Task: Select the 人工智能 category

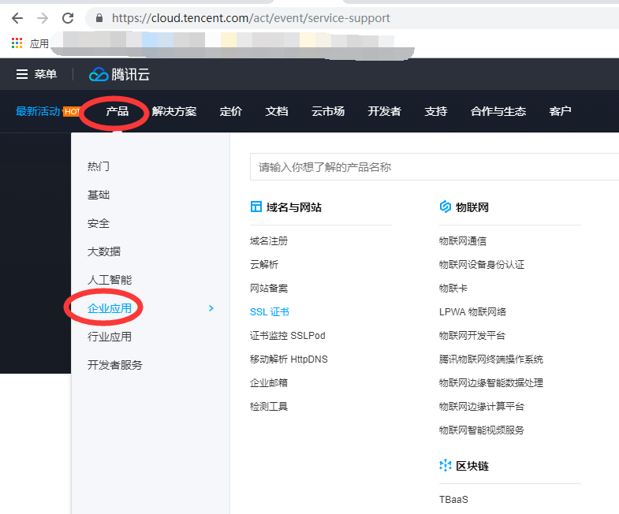Action: (110, 280)
